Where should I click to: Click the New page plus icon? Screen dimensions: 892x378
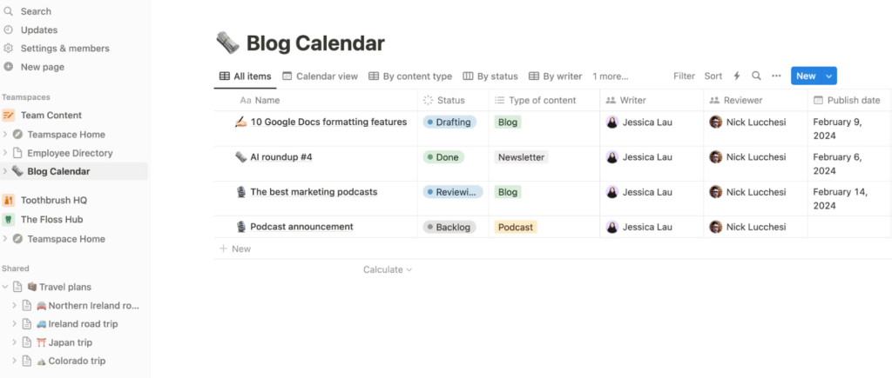pyautogui.click(x=9, y=67)
